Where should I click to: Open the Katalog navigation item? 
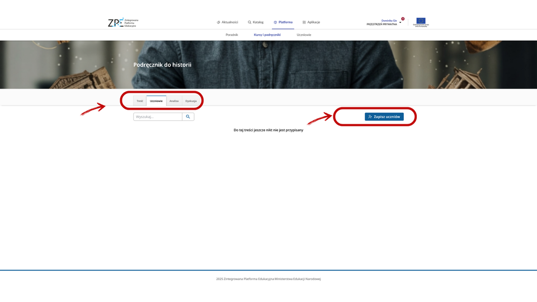(x=256, y=22)
